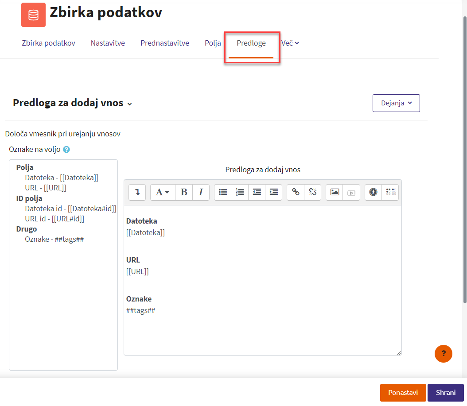Viewport: 467px width, 406px height.
Task: Click the [[URL]] placeholder in the editor
Action: pyautogui.click(x=137, y=271)
